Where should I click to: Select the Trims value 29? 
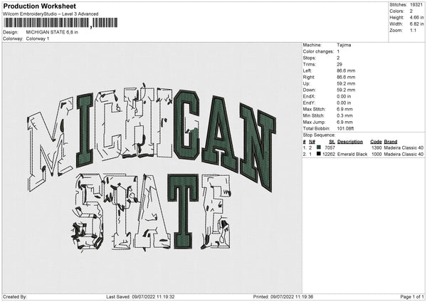(x=339, y=64)
